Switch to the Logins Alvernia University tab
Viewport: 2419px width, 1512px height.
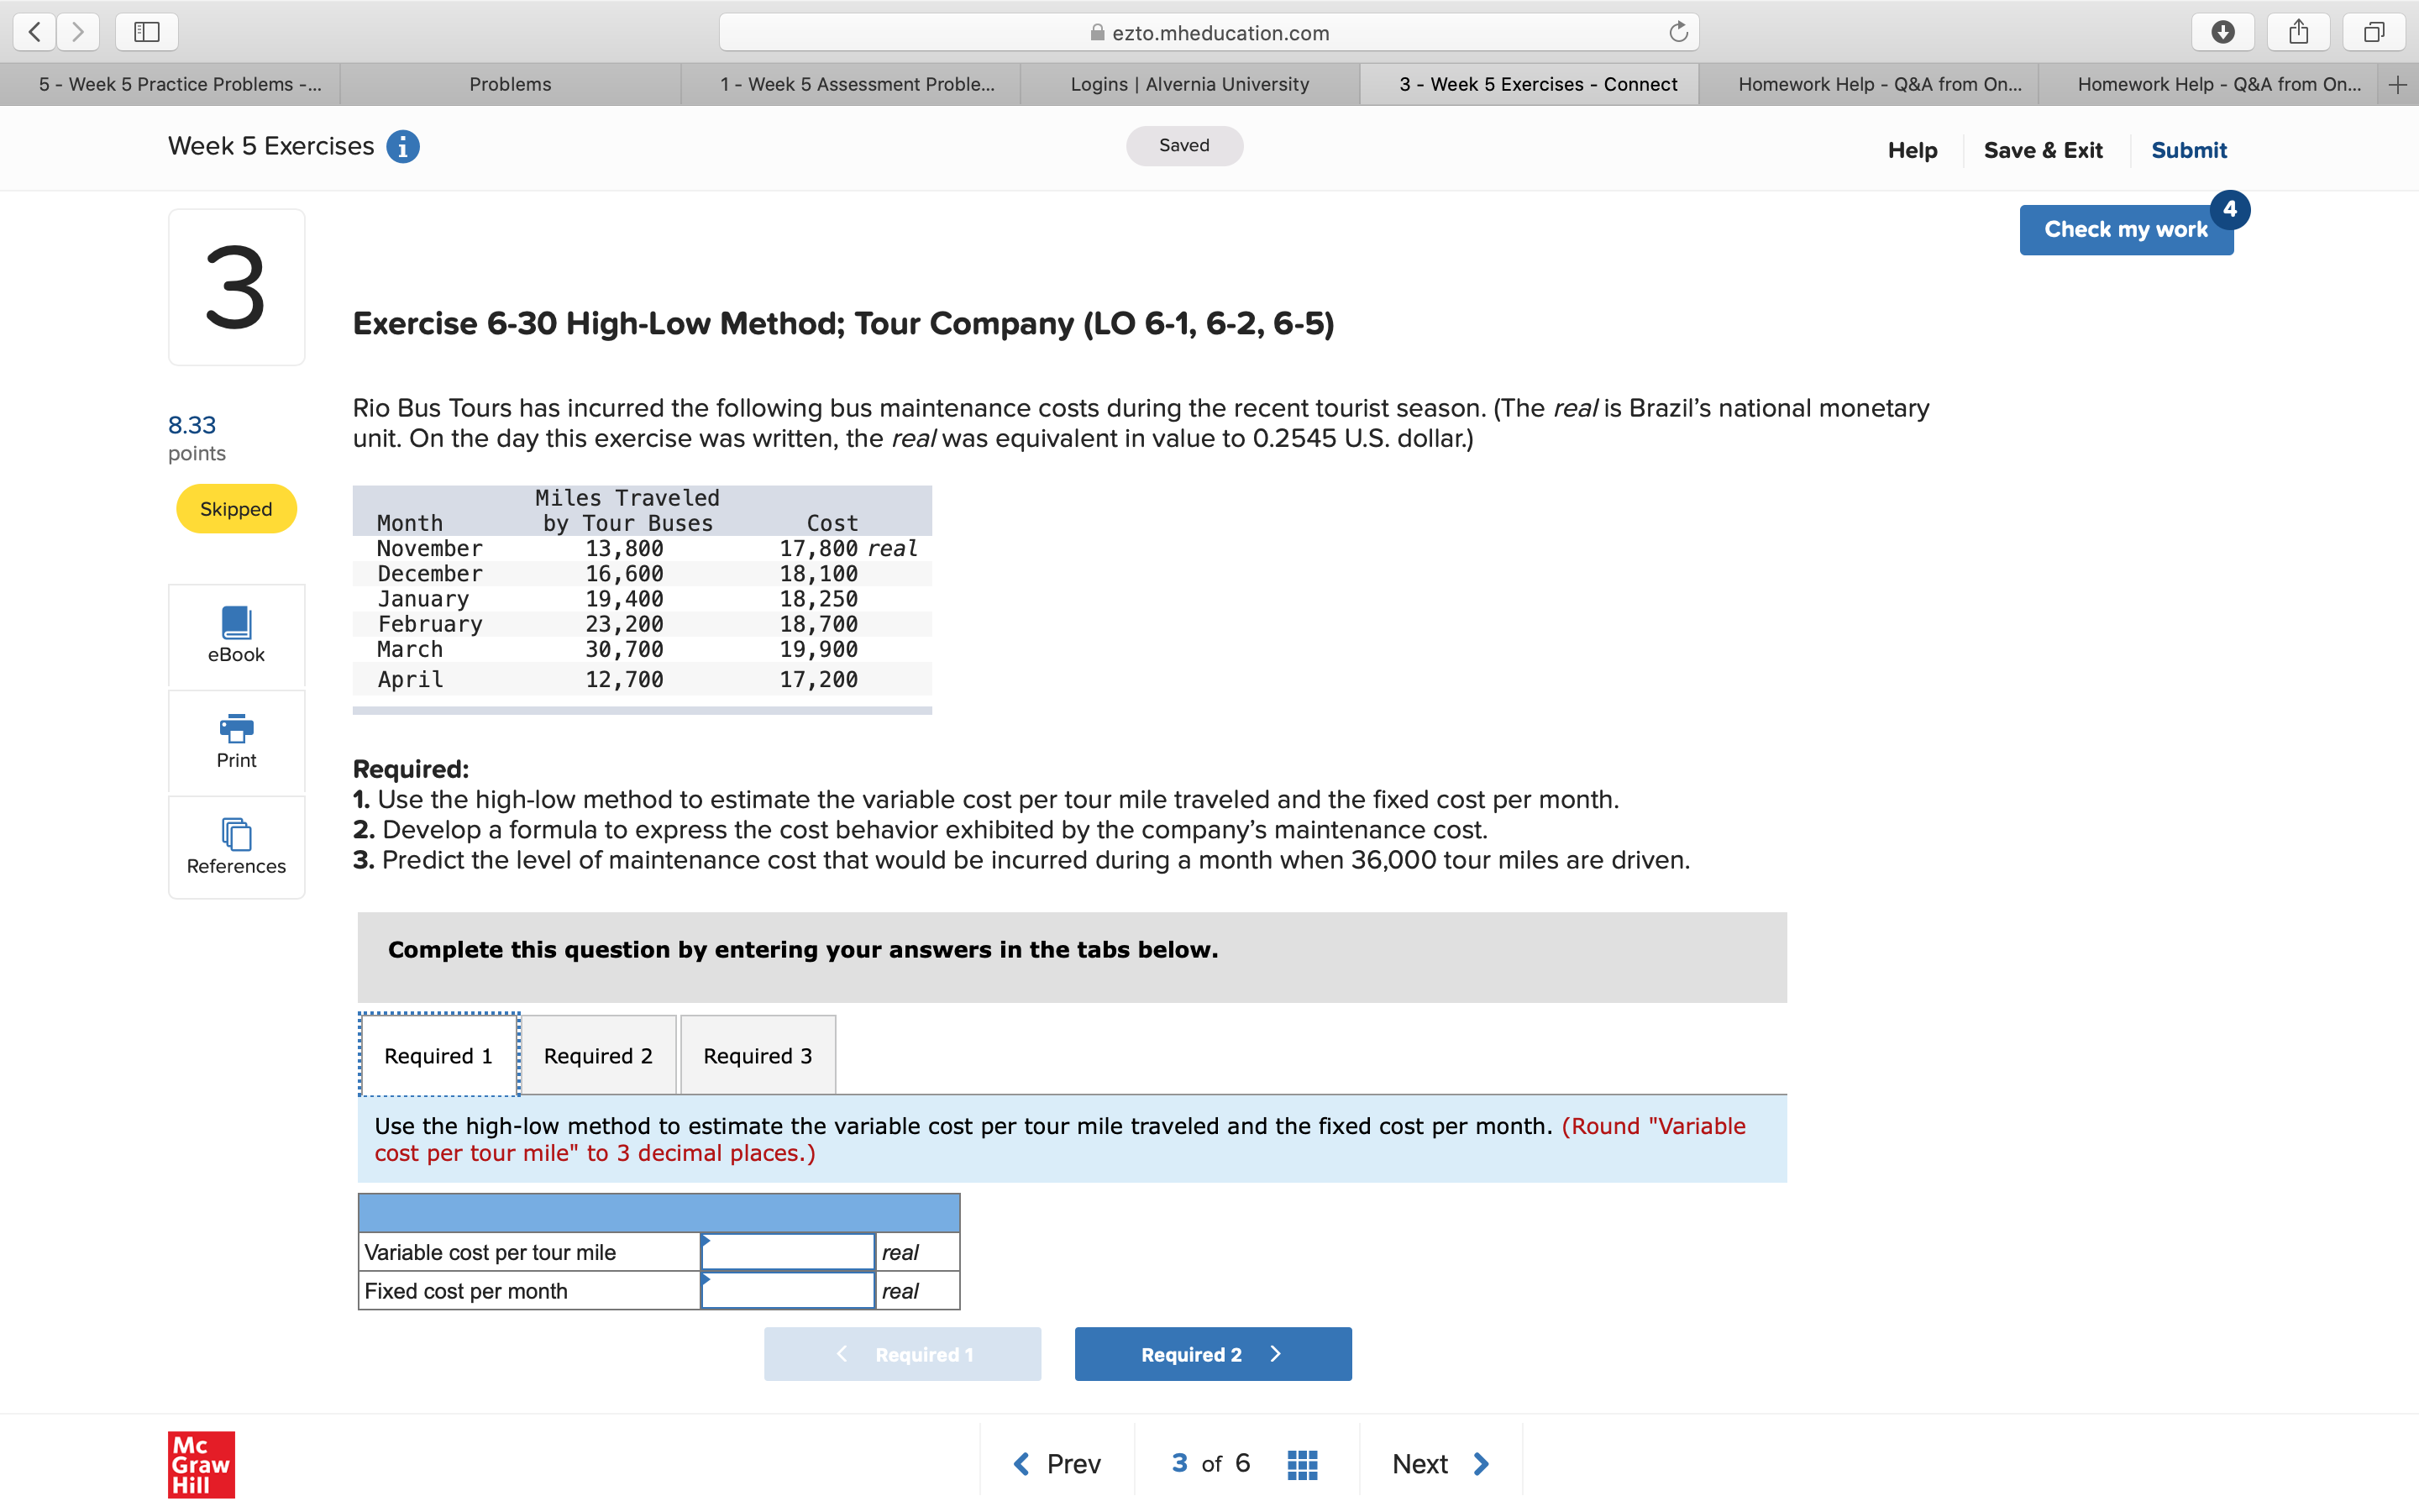(x=1189, y=84)
